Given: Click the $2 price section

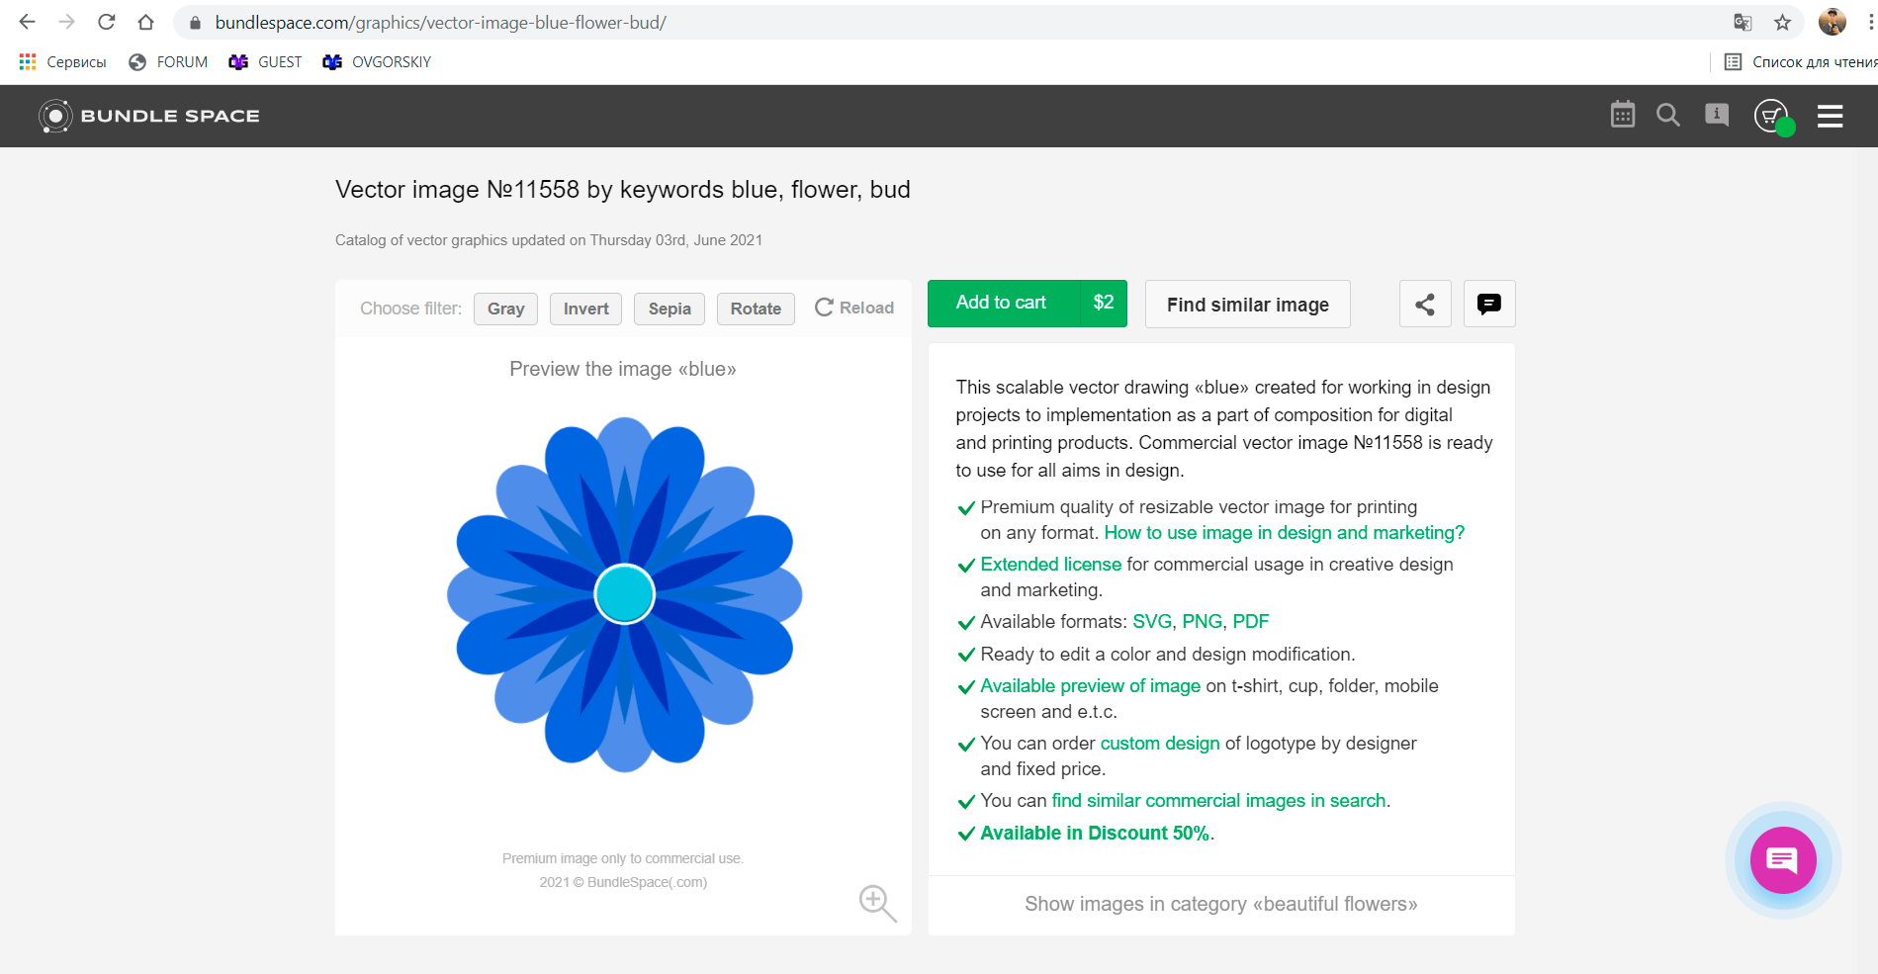Looking at the screenshot, I should click(1104, 303).
